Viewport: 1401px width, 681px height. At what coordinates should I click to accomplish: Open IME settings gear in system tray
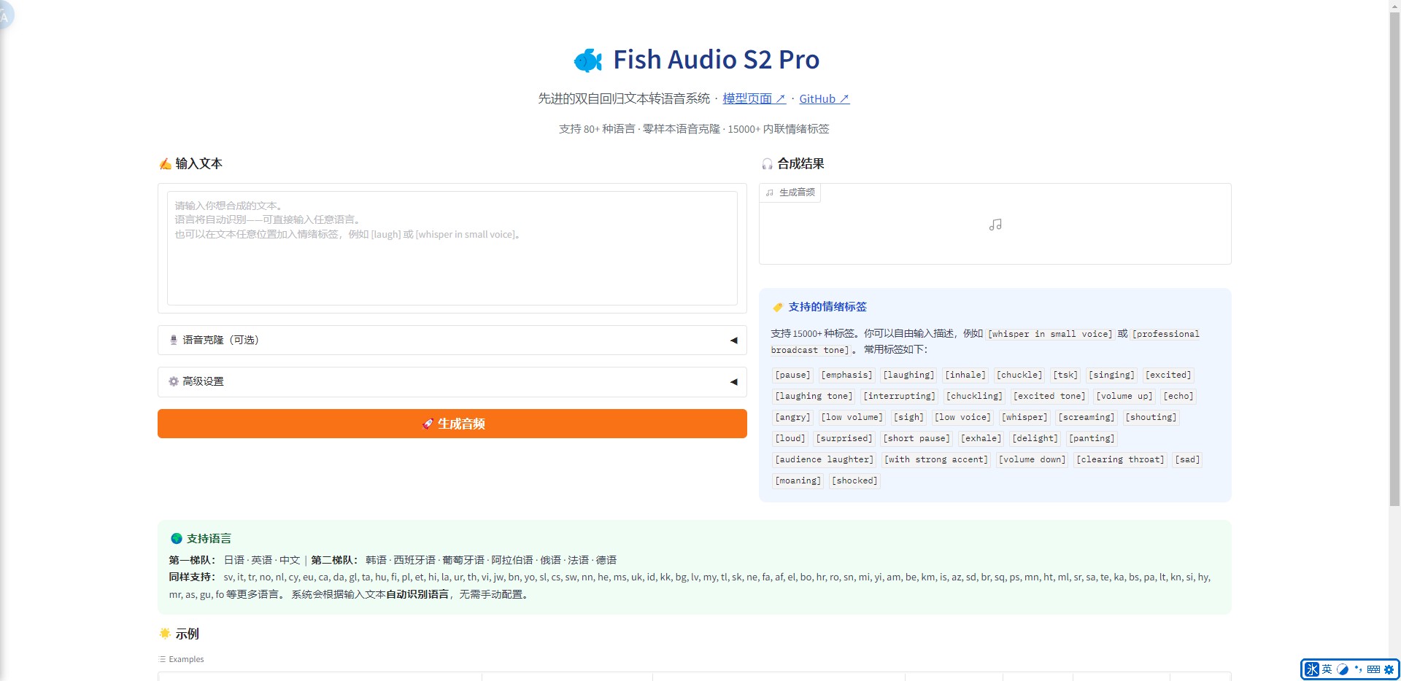[x=1389, y=669]
